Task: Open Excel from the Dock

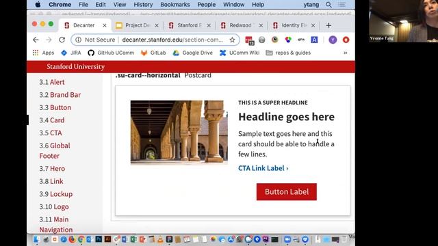Action: (133, 239)
